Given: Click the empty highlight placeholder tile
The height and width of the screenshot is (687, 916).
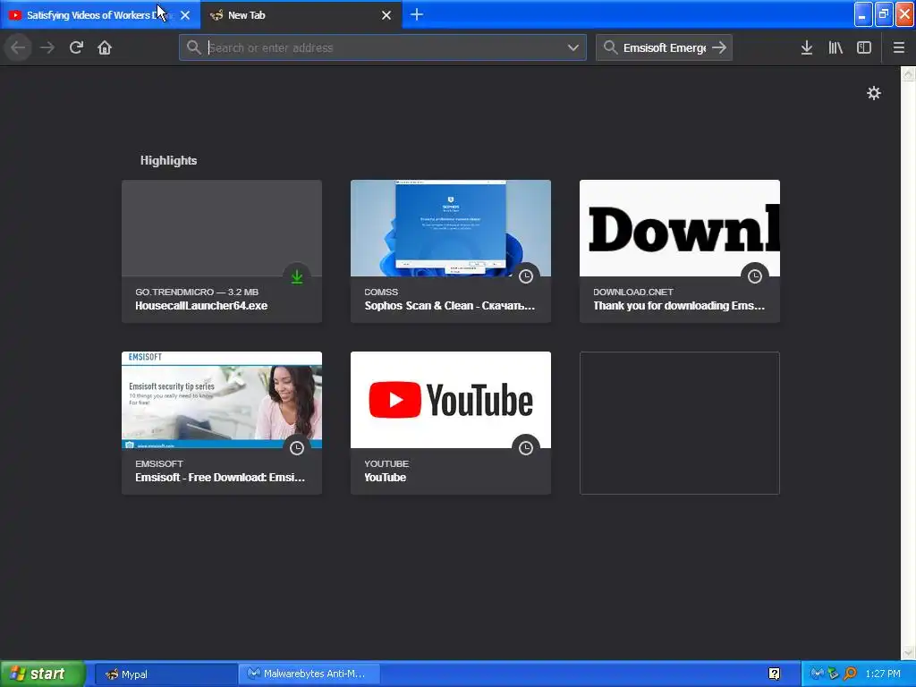Looking at the screenshot, I should (680, 423).
